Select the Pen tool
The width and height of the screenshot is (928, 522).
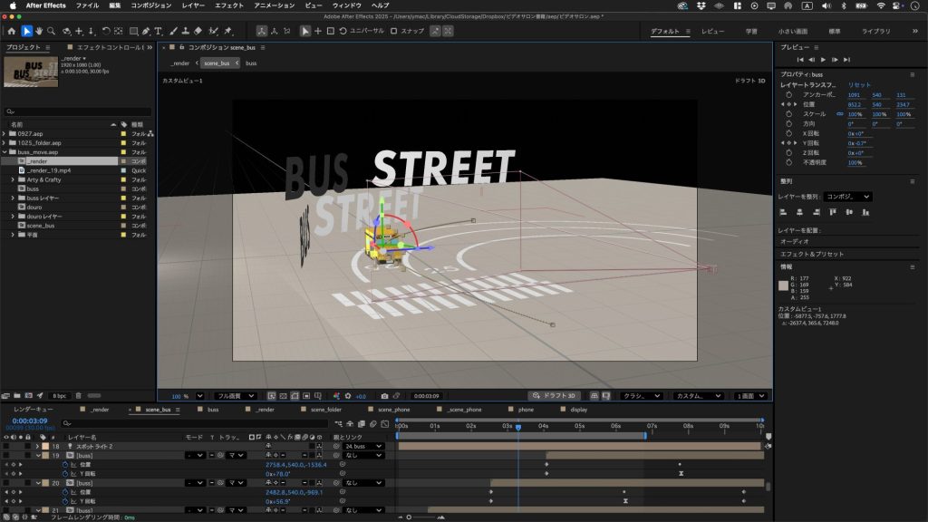point(146,32)
